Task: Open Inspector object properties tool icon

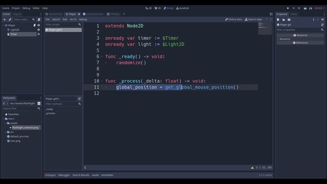Action: tap(322, 25)
